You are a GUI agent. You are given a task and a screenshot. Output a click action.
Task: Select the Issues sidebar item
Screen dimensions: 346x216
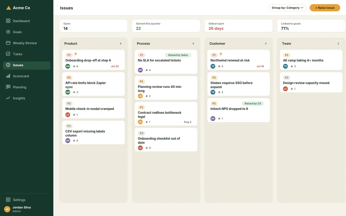26,65
